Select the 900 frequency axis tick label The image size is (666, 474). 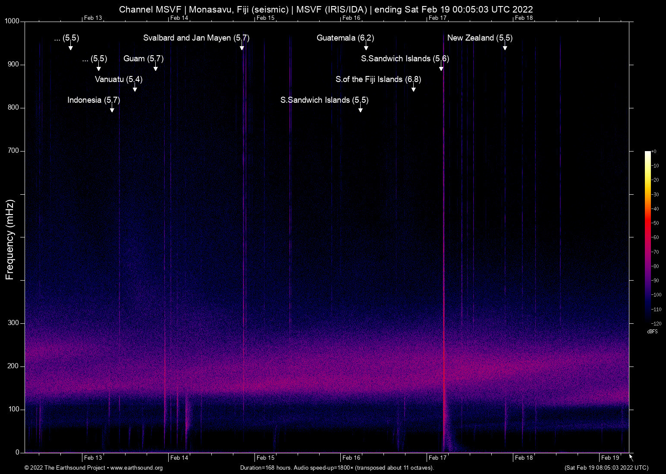click(13, 64)
